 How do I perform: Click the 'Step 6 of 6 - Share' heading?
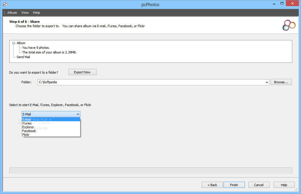coord(25,22)
